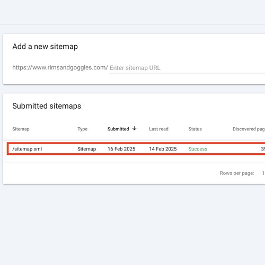Click the Type column header
The width and height of the screenshot is (265, 265).
pos(83,129)
